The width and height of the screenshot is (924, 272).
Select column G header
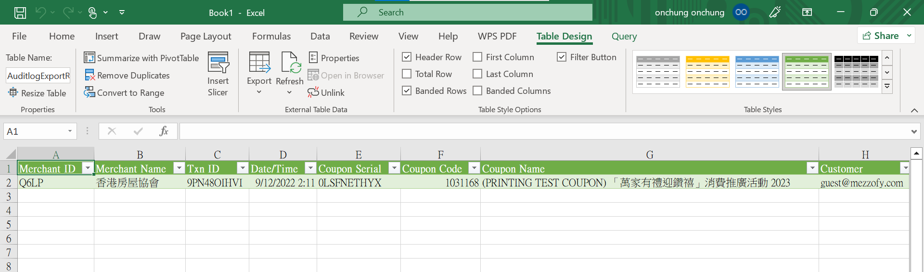tap(650, 155)
